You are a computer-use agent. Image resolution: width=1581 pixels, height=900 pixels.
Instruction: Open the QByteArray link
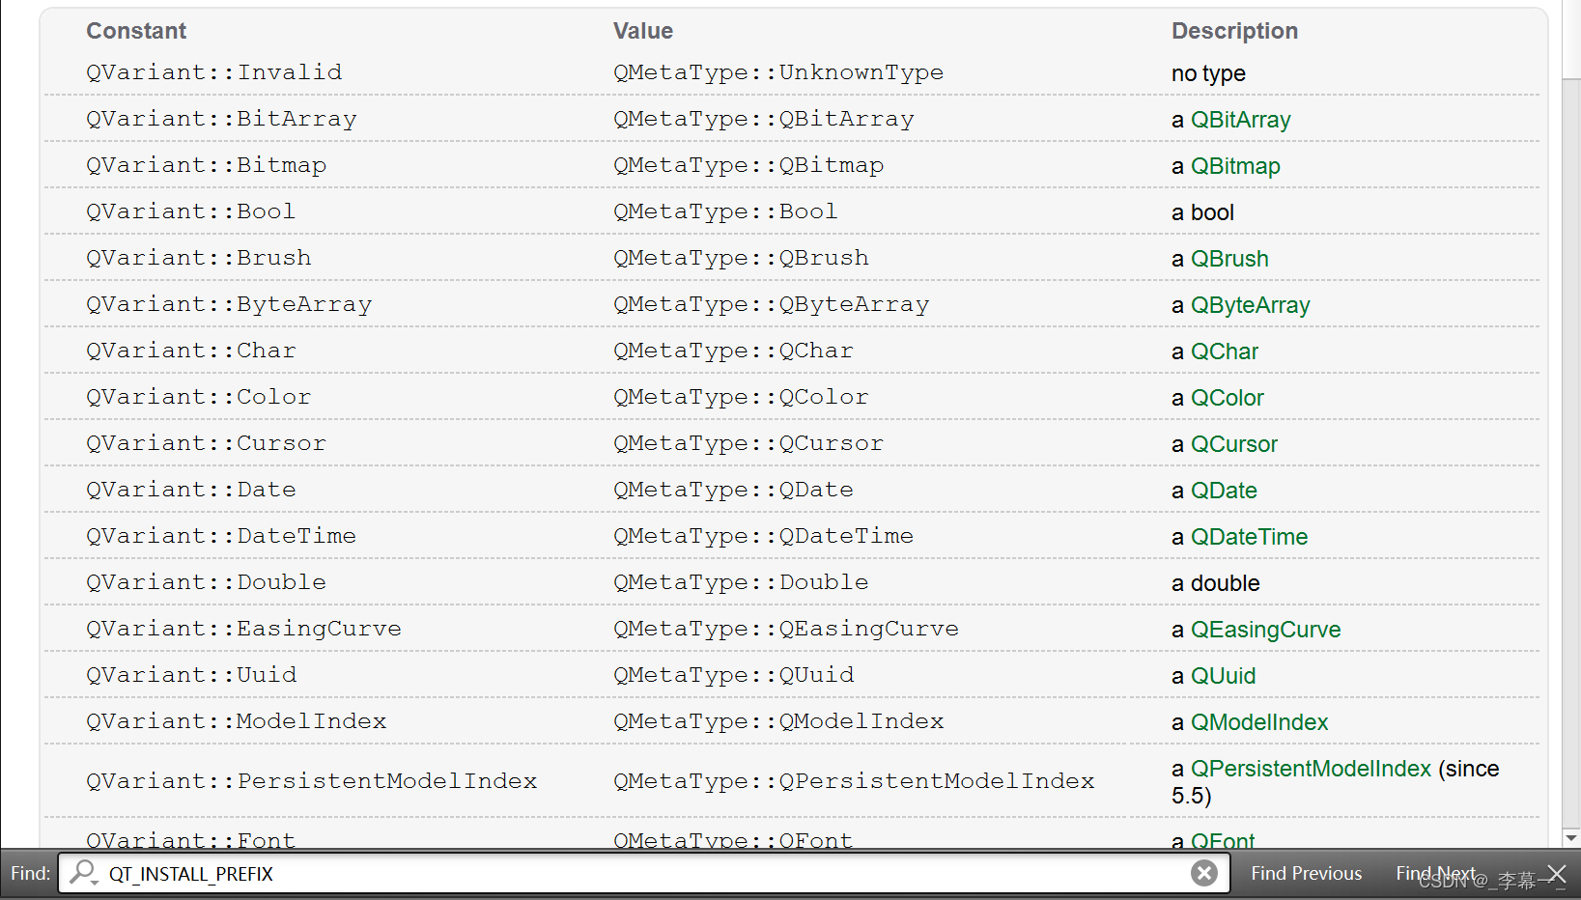1250,305
